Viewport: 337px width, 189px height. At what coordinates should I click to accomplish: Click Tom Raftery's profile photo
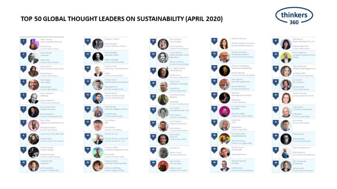click(x=98, y=125)
